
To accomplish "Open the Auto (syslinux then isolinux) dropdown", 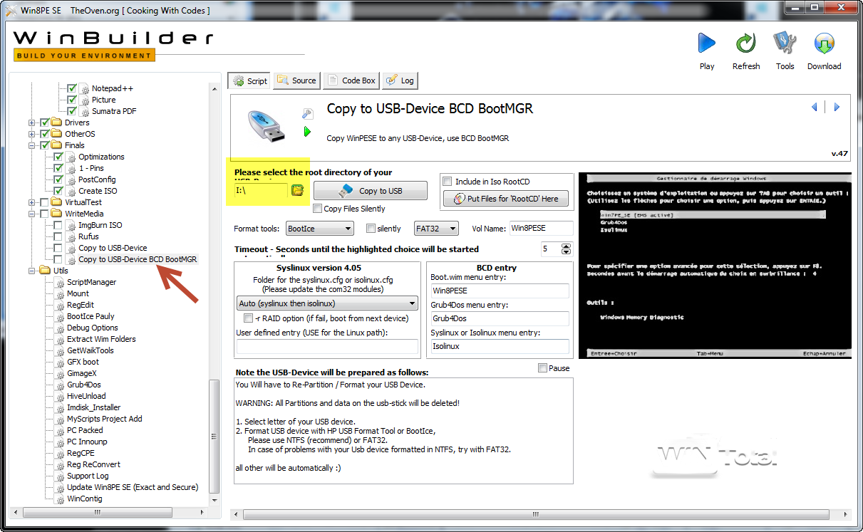I will (x=327, y=303).
